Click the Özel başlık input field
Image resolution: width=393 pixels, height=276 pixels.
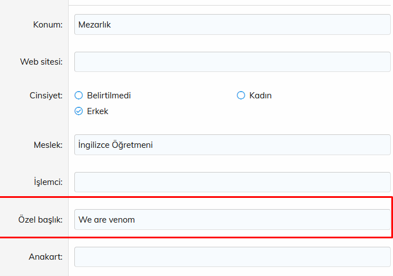click(x=232, y=219)
